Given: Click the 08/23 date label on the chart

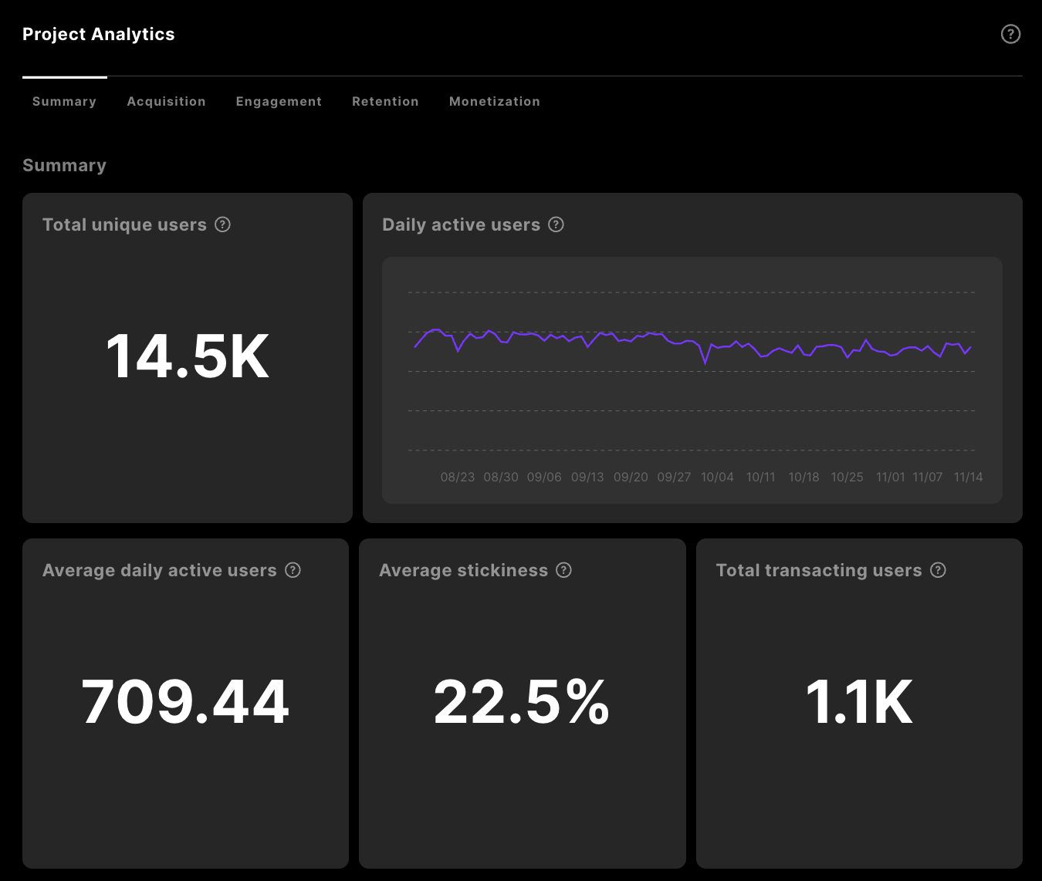Looking at the screenshot, I should coord(457,477).
